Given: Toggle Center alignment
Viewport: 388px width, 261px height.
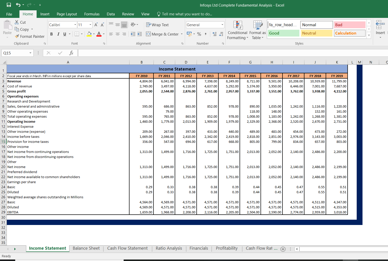Looking at the screenshot, I should [118, 34].
